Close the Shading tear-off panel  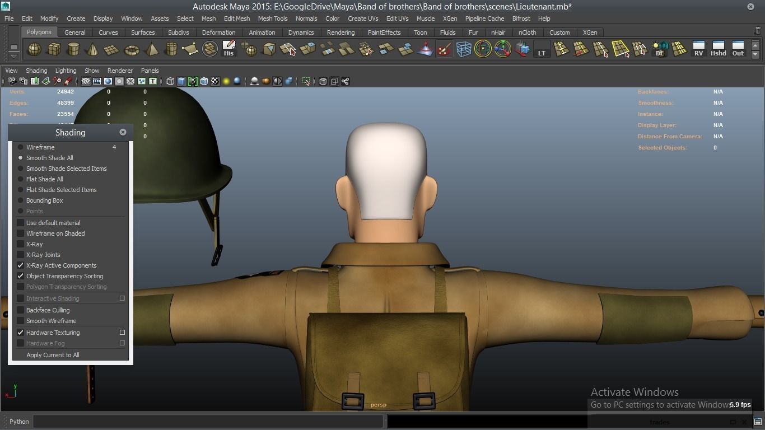point(123,132)
